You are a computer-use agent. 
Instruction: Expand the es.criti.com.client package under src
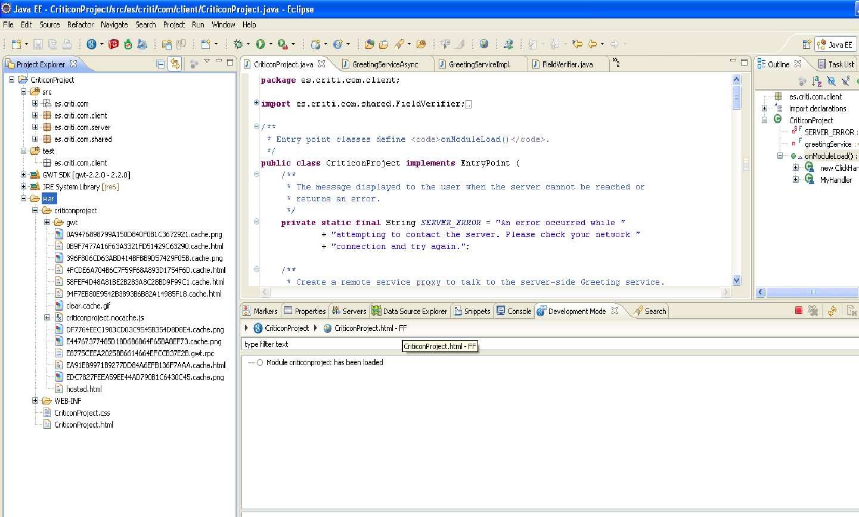(x=35, y=115)
